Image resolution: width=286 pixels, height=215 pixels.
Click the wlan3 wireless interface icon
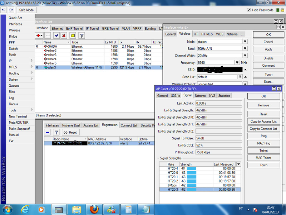tap(46, 67)
